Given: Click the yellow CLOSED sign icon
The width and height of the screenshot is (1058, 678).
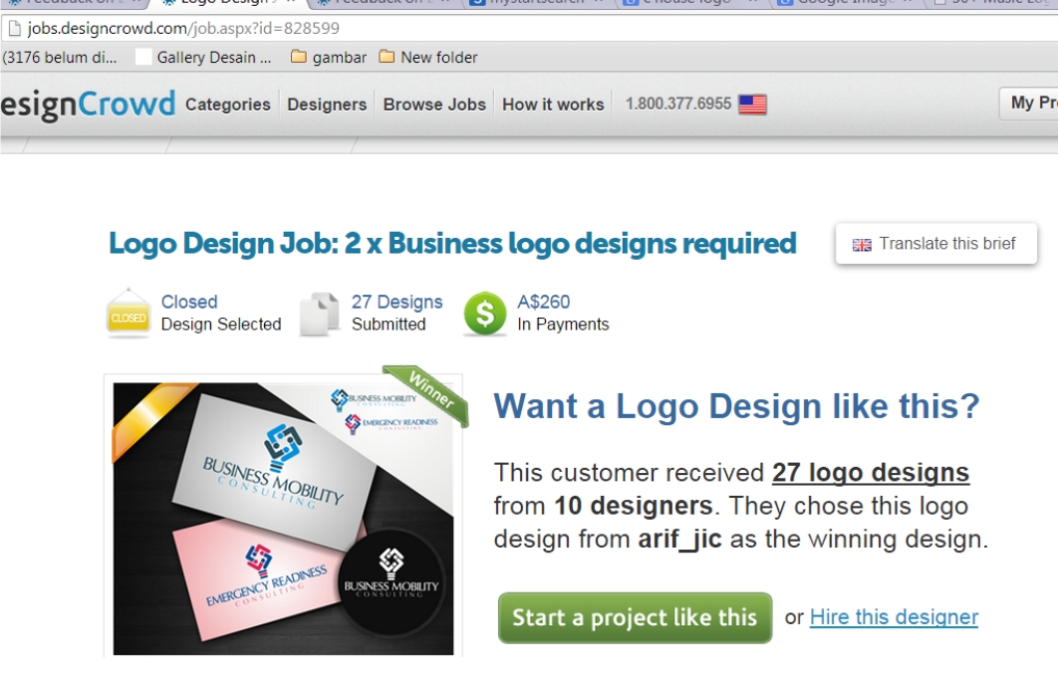Looking at the screenshot, I should (x=129, y=313).
